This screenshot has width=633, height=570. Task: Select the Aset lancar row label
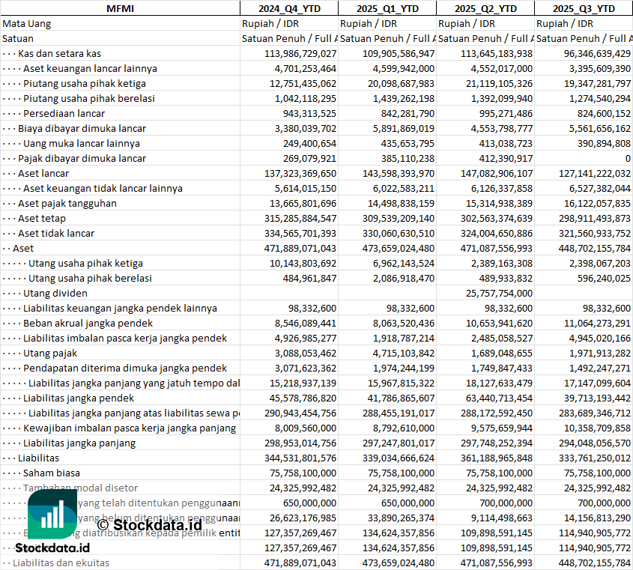pos(43,173)
